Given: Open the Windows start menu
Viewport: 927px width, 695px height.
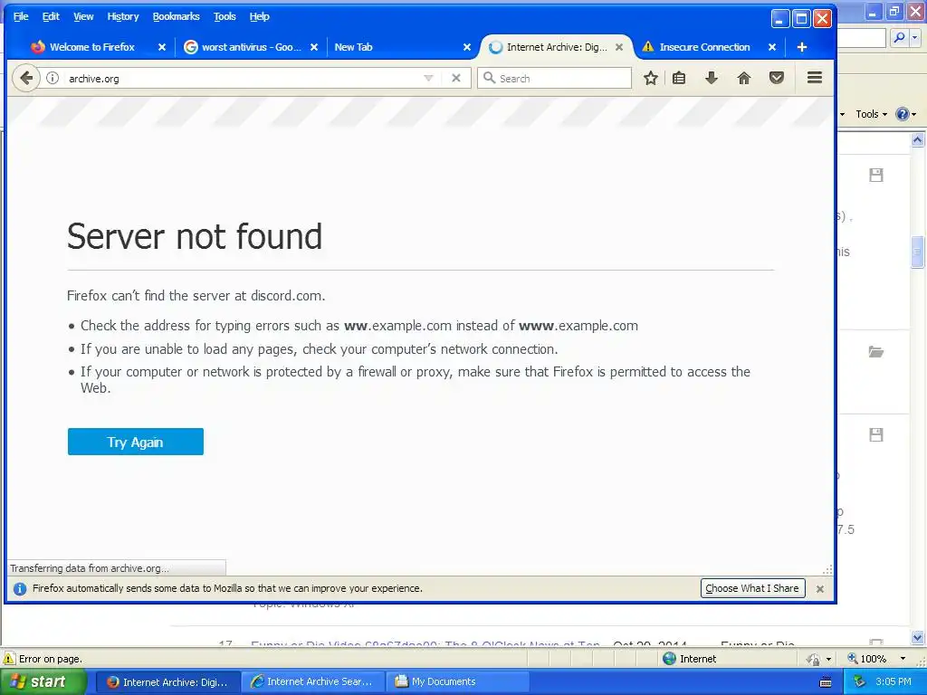Looking at the screenshot, I should point(43,682).
